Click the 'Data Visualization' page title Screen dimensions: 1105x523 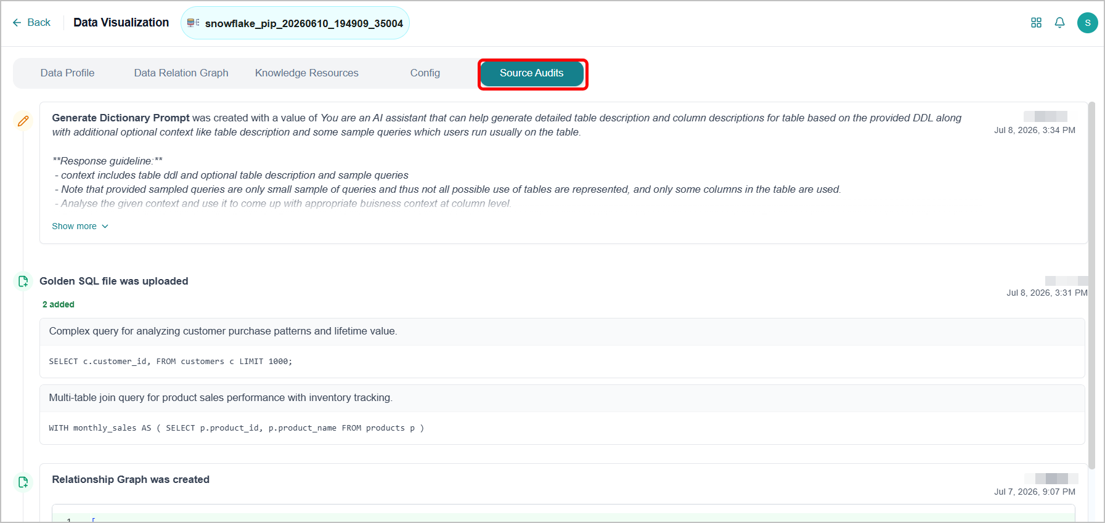(121, 23)
